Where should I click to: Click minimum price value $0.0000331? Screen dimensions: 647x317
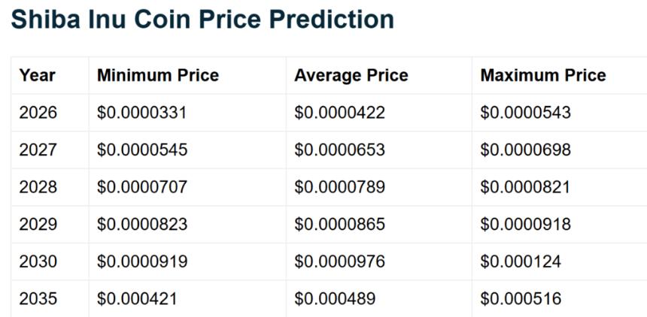pos(142,113)
